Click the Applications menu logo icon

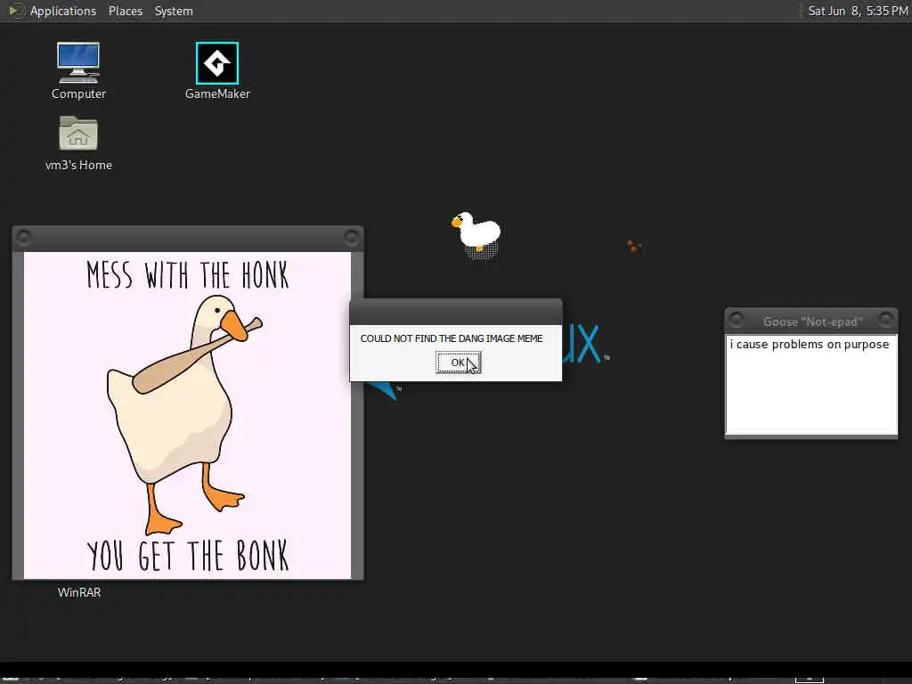[16, 11]
